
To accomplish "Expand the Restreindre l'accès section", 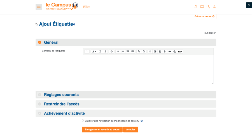I will click(62, 104).
